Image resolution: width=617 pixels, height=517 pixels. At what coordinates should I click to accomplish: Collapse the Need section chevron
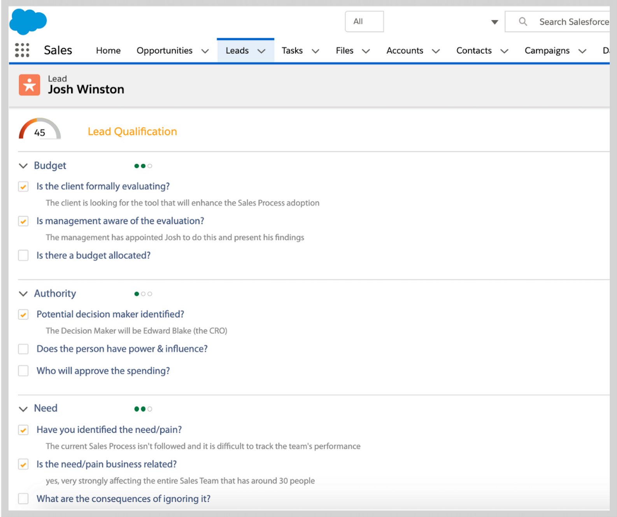click(x=23, y=409)
